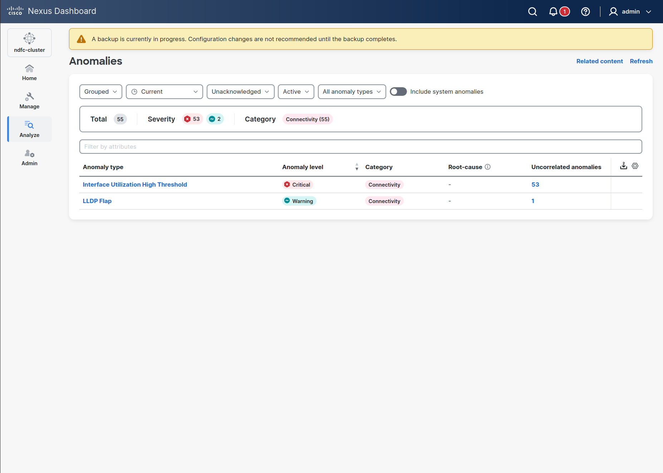This screenshot has height=473, width=663.
Task: Click Connectivity tag in LLDP Flap row
Action: (x=384, y=201)
